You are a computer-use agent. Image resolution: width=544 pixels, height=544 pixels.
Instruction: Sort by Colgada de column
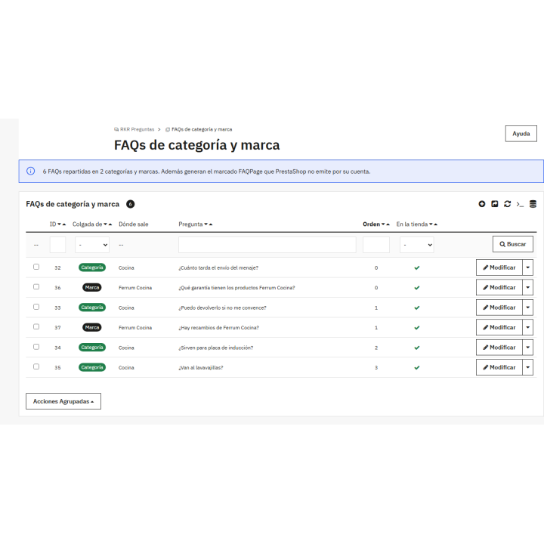87,224
